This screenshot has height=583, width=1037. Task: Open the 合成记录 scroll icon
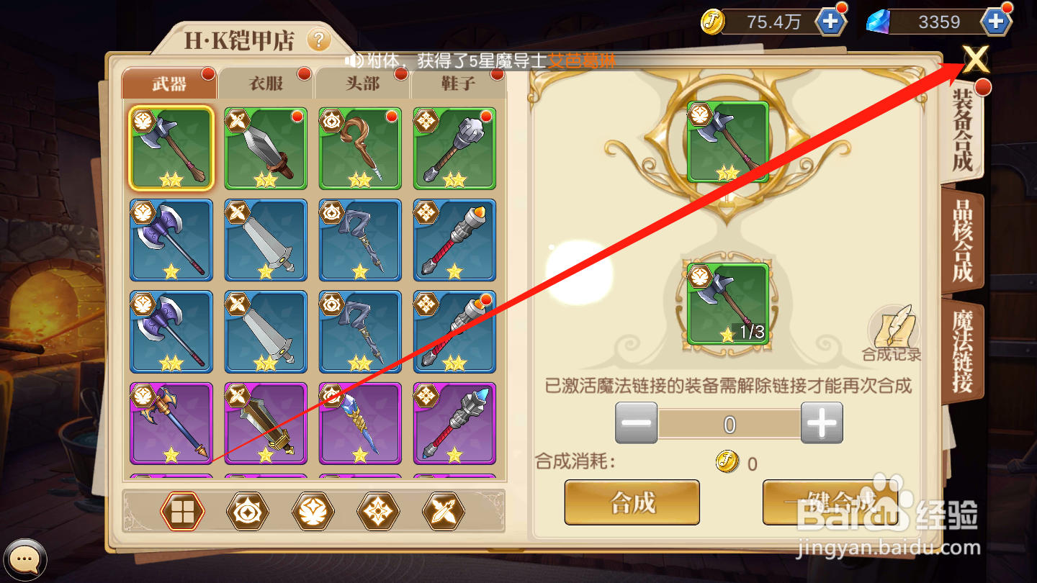coord(892,333)
